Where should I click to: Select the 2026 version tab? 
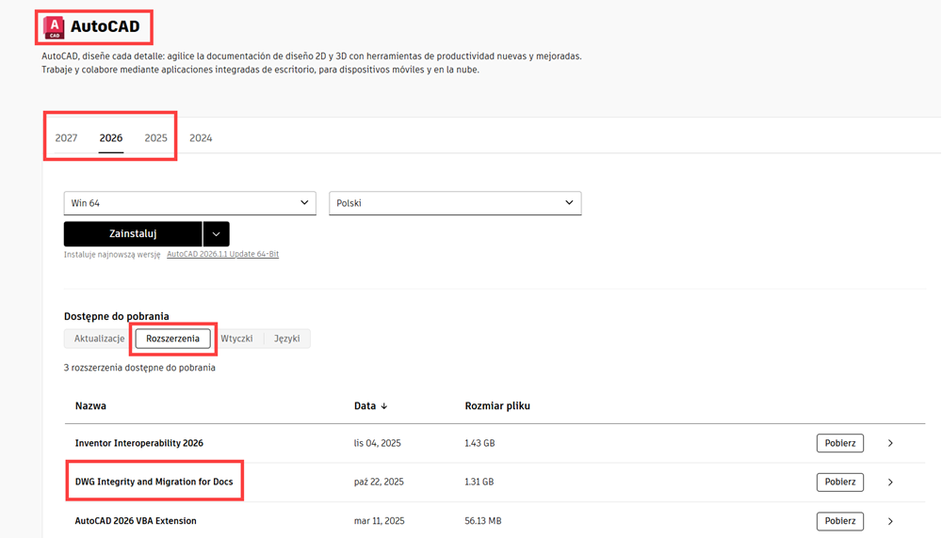click(x=111, y=138)
